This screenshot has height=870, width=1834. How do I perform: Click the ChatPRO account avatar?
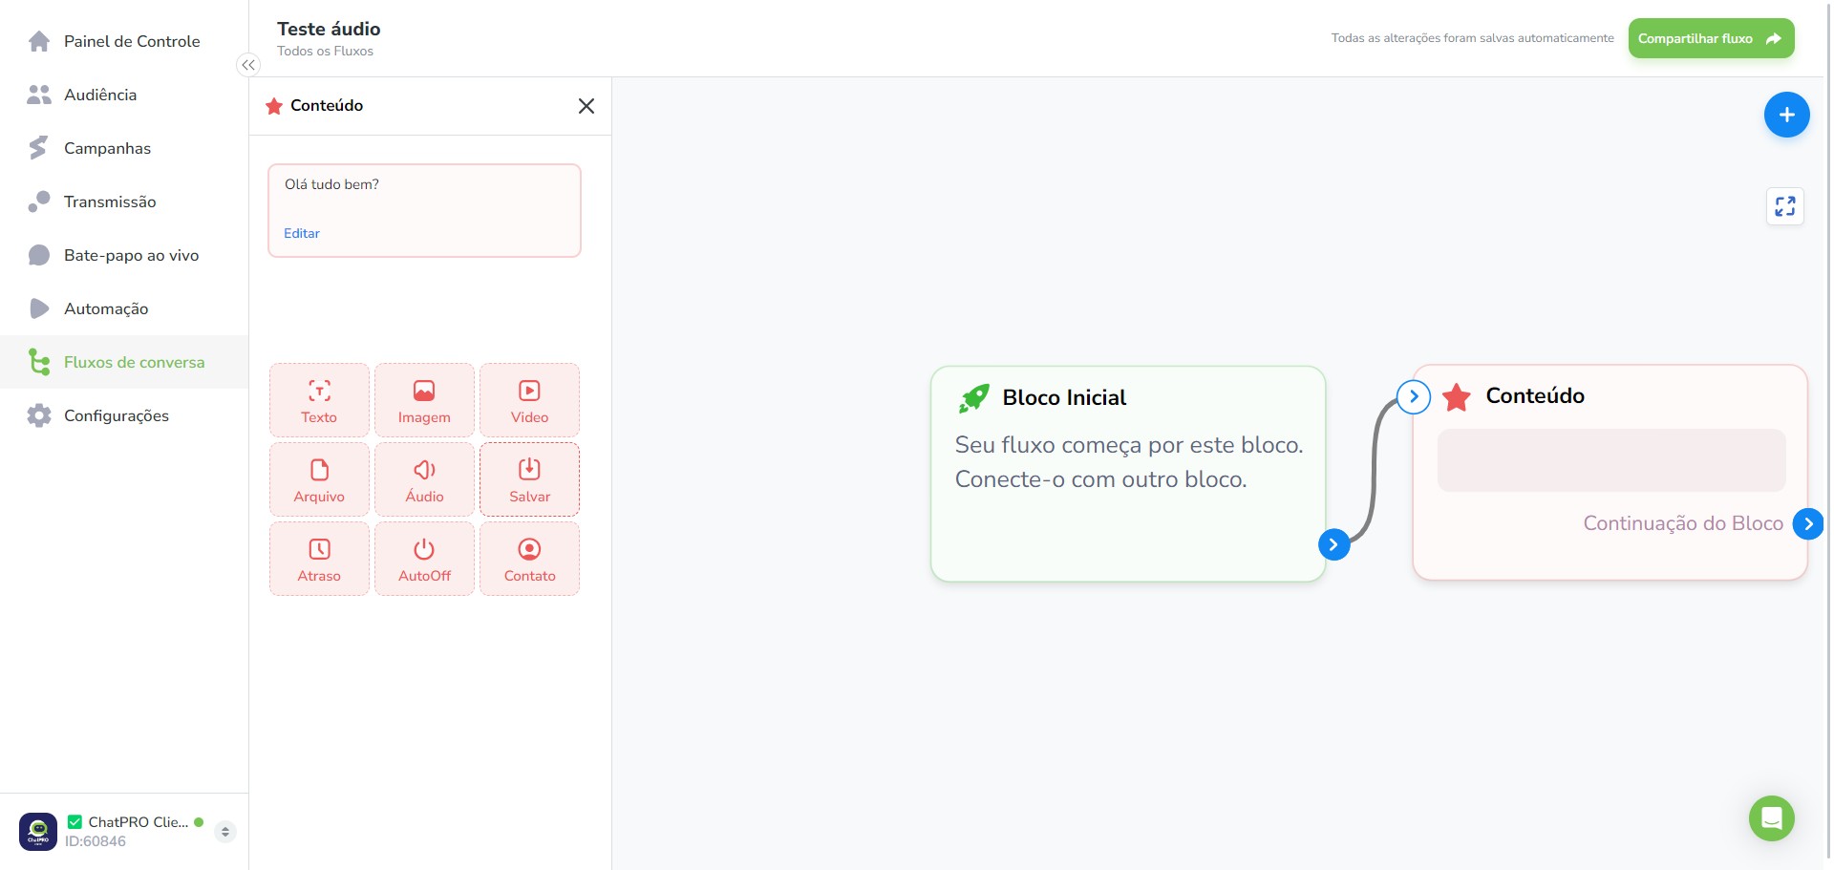point(38,832)
